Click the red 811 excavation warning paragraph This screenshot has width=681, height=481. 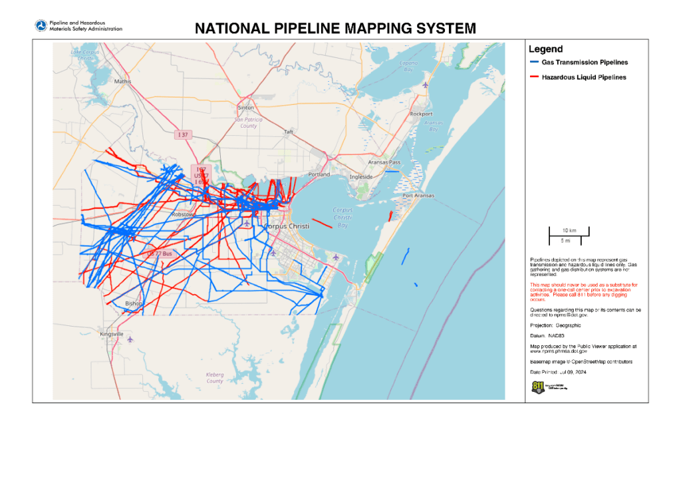click(584, 292)
